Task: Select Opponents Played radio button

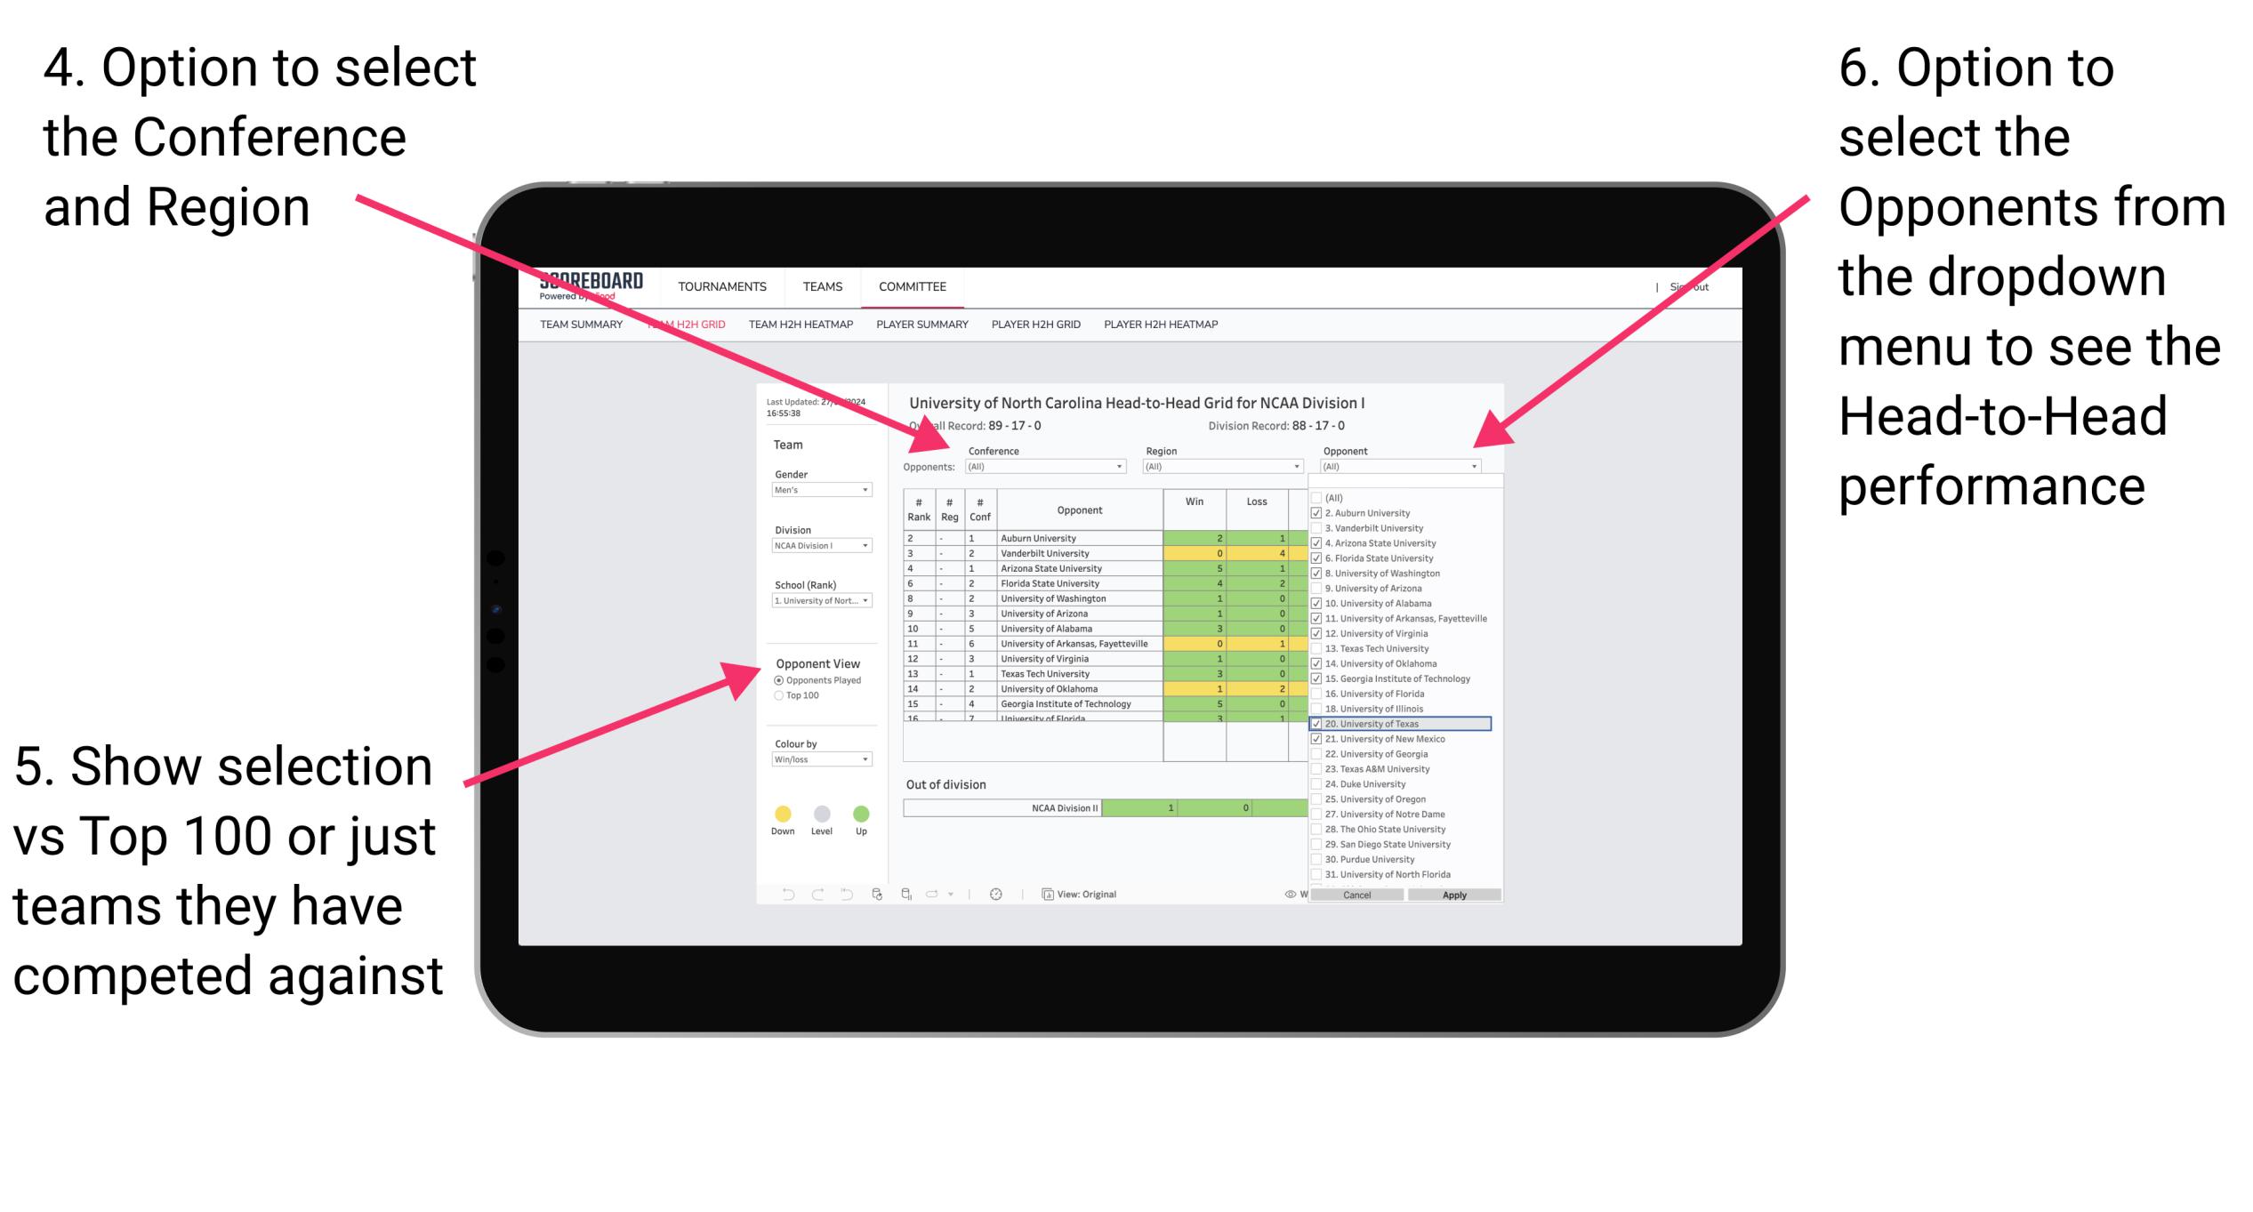Action: tap(778, 679)
